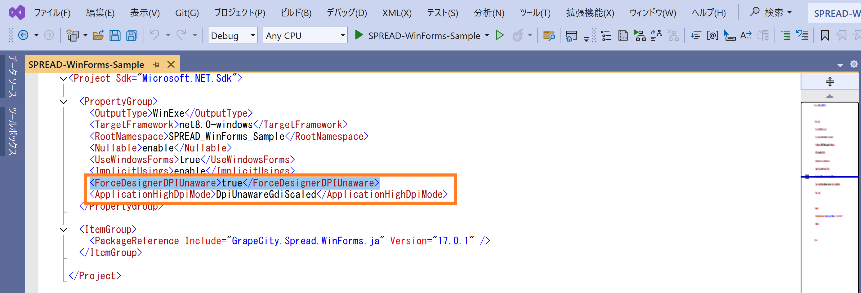This screenshot has width=861, height=293.
Task: Start without debugging using the outlined play icon
Action: [x=499, y=35]
